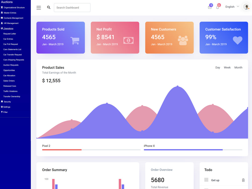Click the shopping cart icon on Products Sold
Screen dimensions: 252x189
pos(75,41)
